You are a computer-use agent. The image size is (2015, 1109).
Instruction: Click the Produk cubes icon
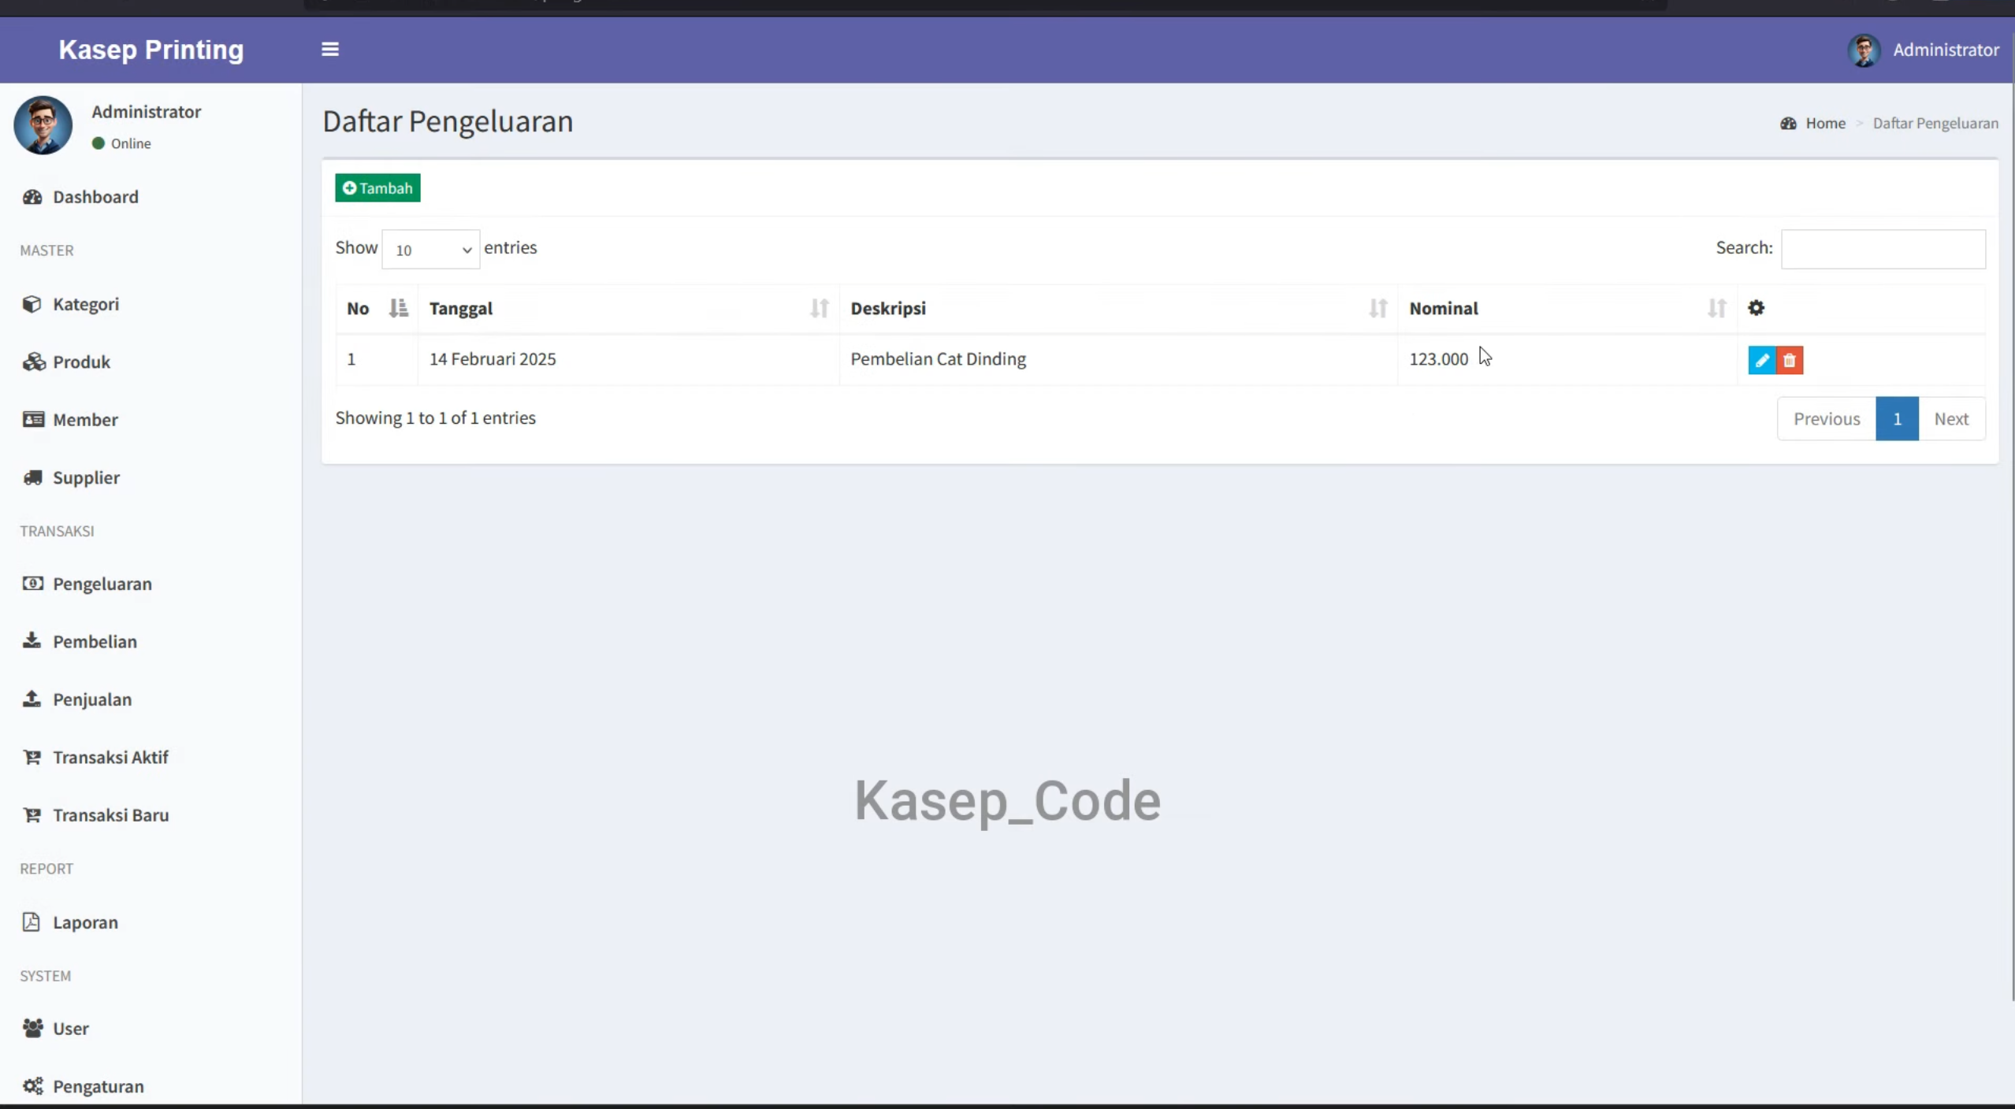33,362
